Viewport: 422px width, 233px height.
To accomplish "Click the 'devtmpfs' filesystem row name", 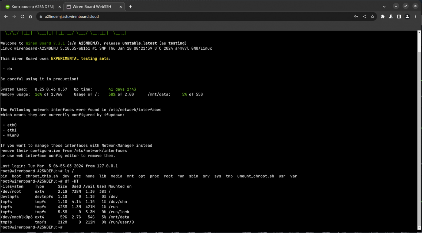I will click(9, 197).
